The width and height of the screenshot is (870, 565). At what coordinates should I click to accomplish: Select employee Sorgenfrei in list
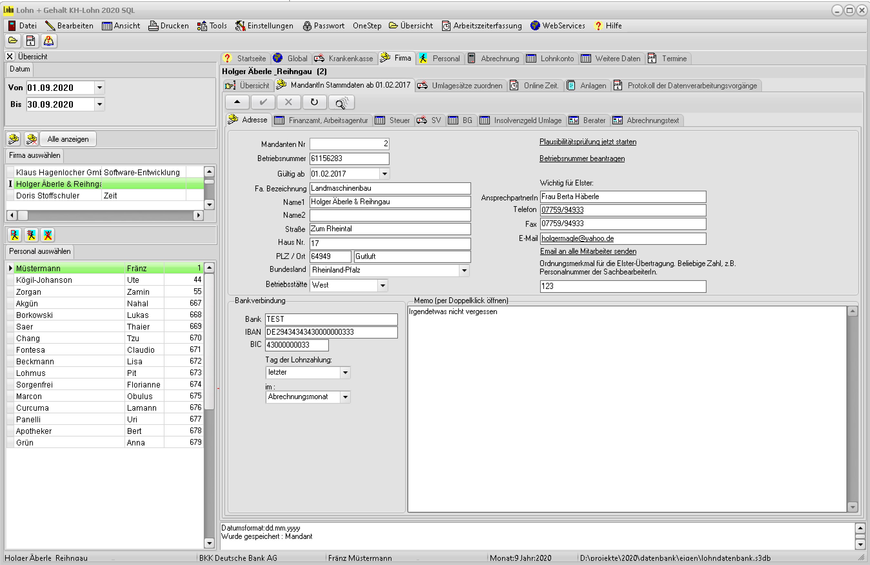105,385
